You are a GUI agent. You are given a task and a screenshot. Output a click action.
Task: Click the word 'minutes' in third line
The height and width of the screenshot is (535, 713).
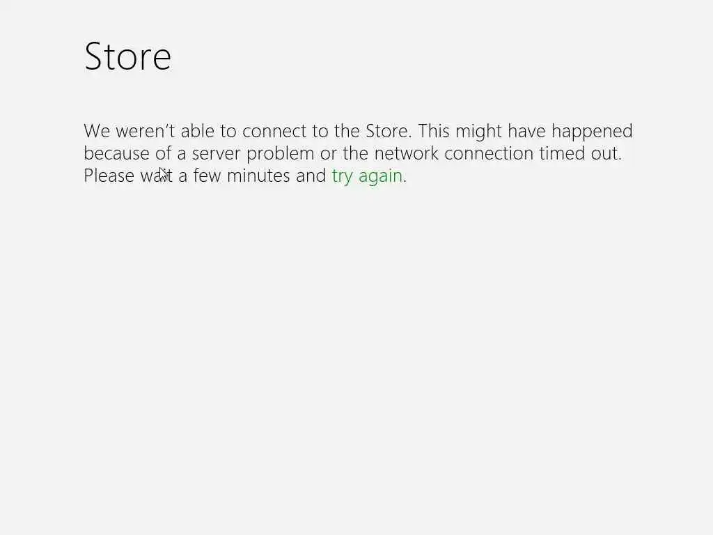tap(258, 176)
